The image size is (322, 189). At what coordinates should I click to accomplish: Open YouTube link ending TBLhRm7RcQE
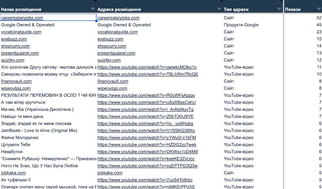point(148,74)
